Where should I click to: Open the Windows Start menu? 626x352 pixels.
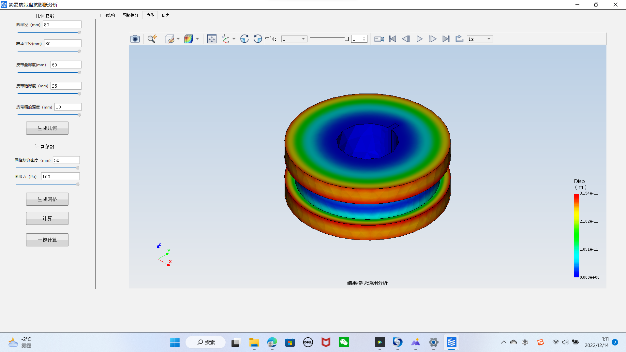[175, 342]
